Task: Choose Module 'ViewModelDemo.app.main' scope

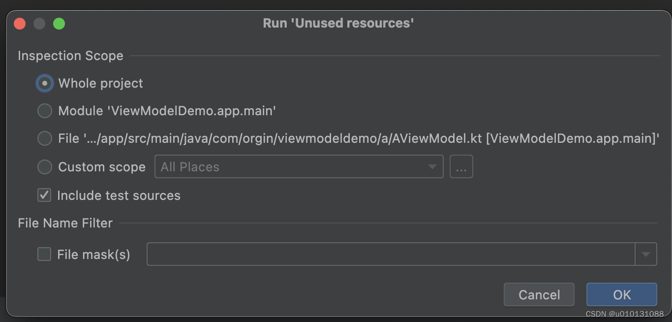Action: (44, 111)
